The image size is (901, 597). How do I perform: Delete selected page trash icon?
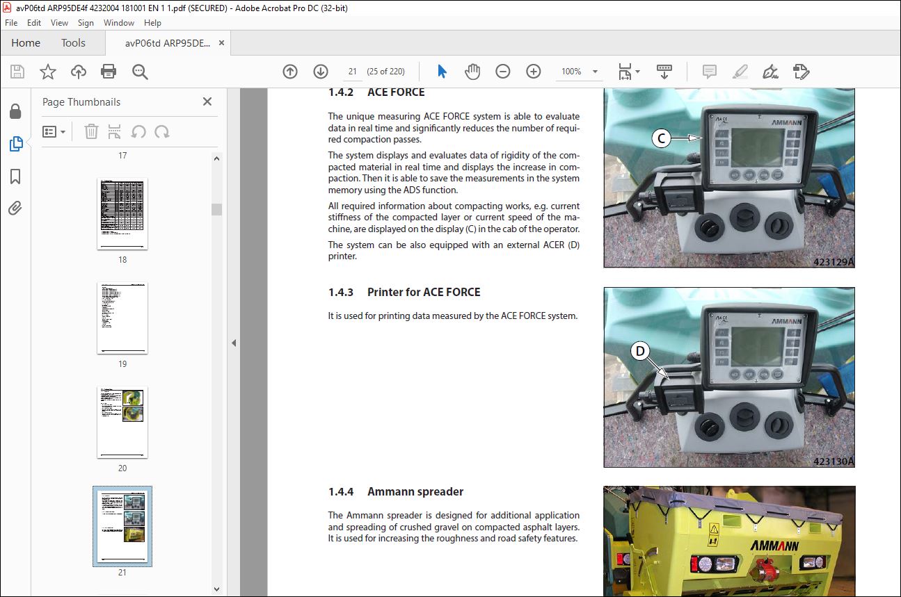tap(91, 131)
